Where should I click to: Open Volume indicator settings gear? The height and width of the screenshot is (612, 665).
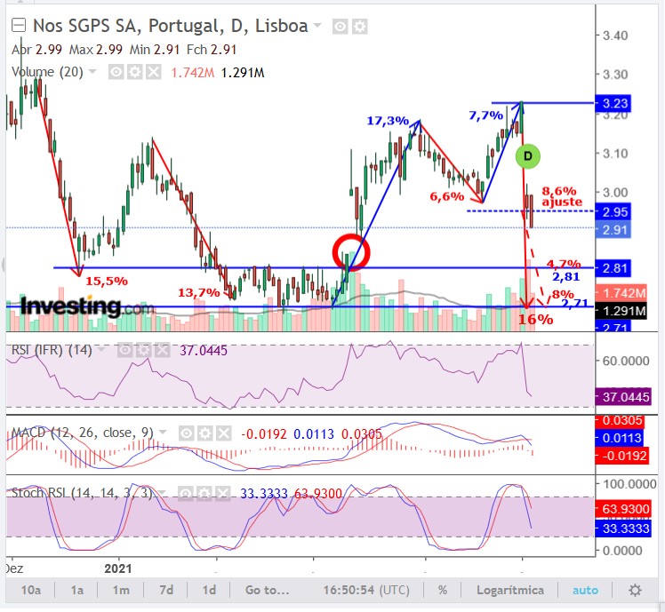click(x=135, y=72)
